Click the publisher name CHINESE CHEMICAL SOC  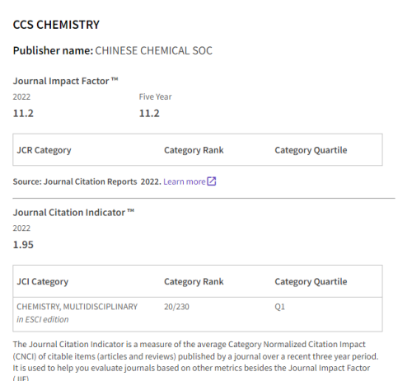153,50
